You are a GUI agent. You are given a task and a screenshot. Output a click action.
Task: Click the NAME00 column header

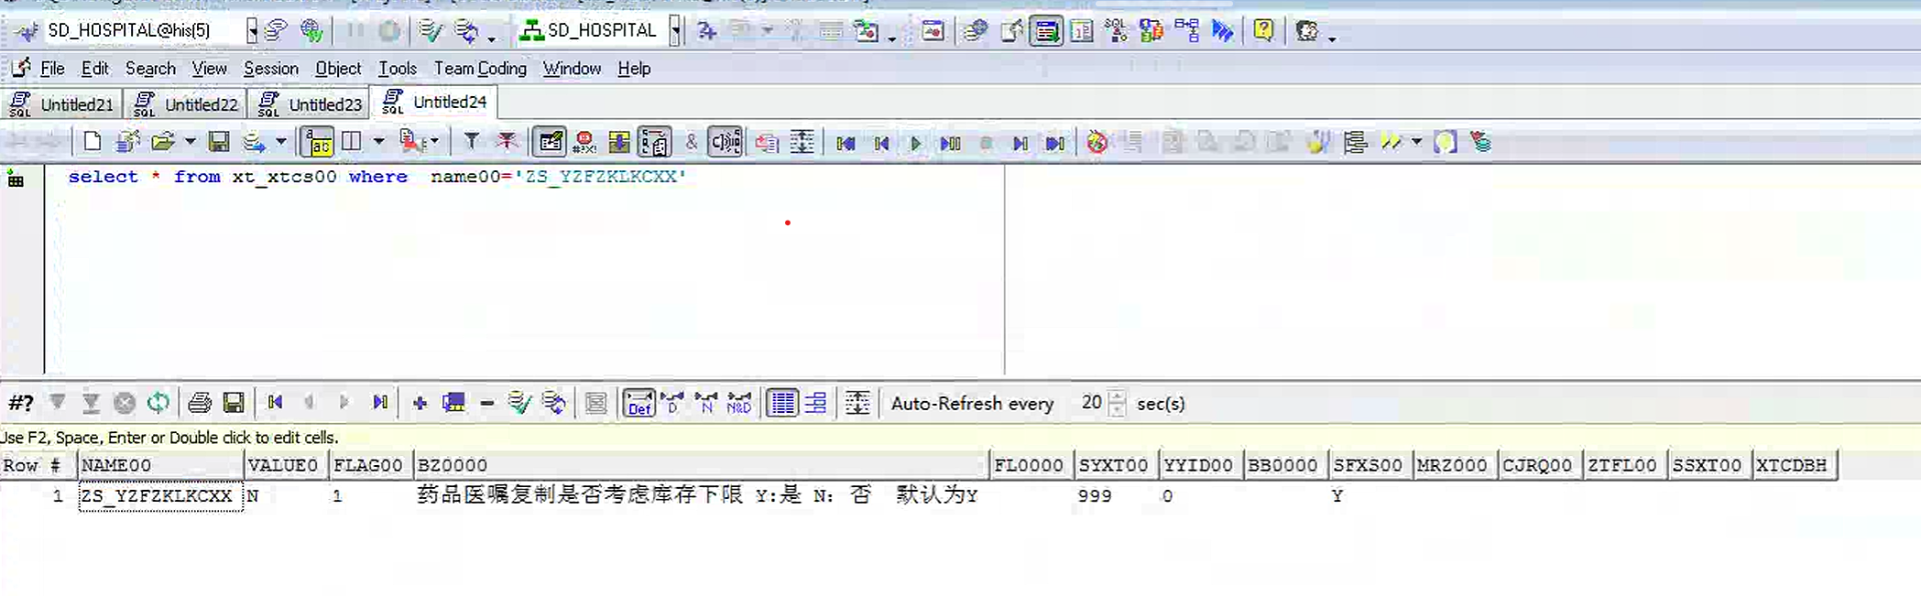tap(160, 465)
